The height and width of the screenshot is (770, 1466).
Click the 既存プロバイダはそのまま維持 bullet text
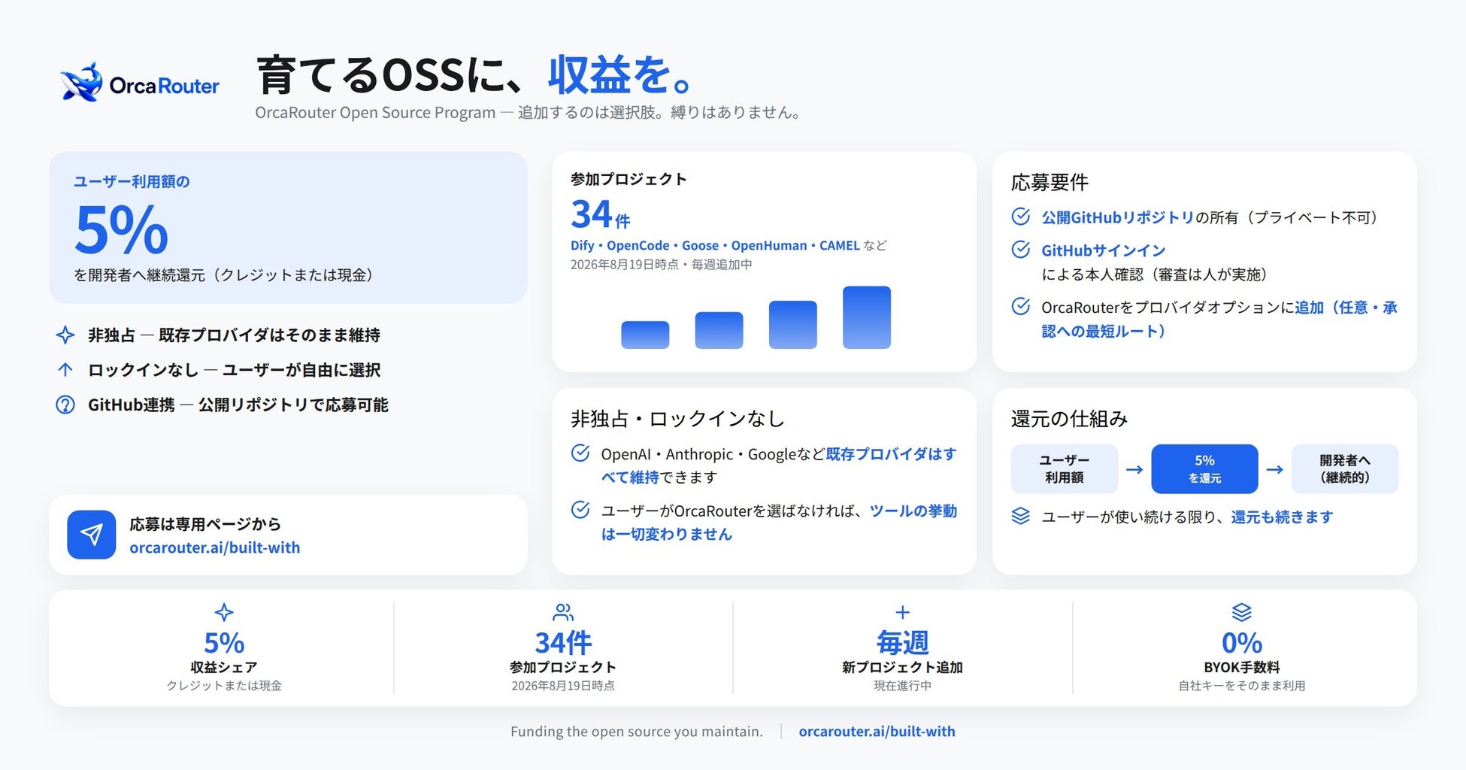(269, 335)
